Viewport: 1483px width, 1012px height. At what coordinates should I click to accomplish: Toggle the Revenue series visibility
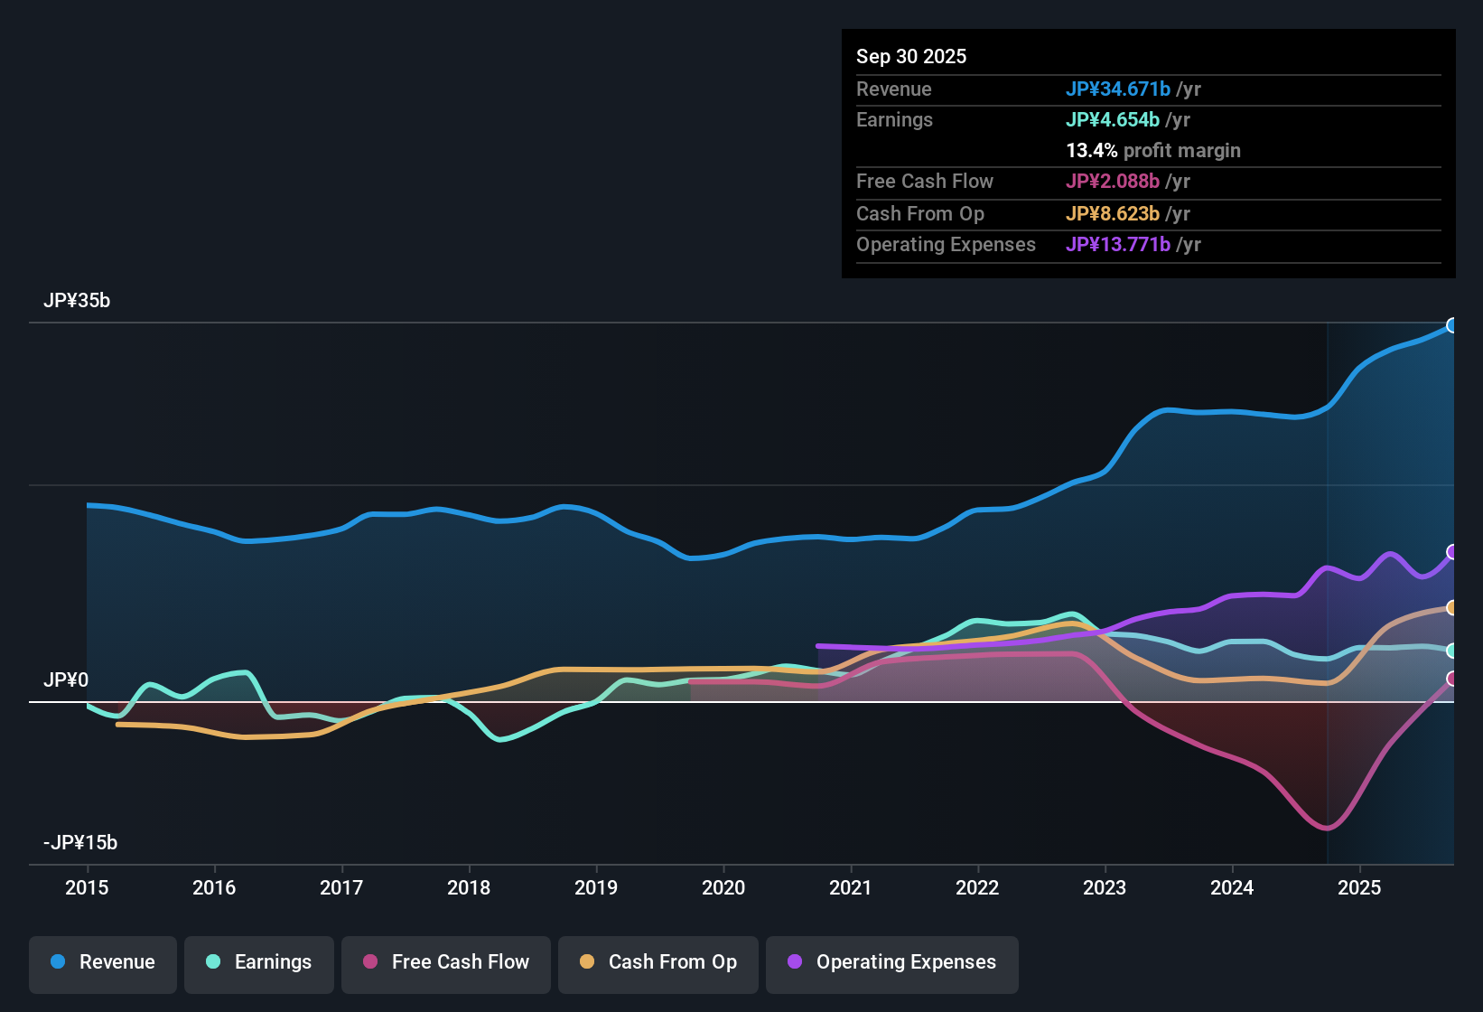tap(102, 962)
